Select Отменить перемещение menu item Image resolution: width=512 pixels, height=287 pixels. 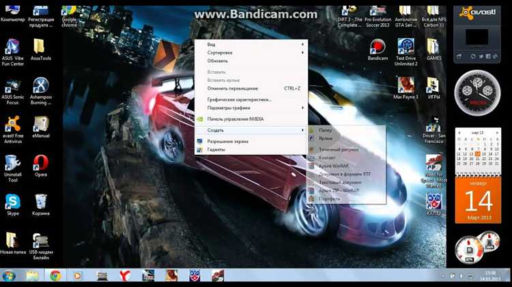pos(251,89)
